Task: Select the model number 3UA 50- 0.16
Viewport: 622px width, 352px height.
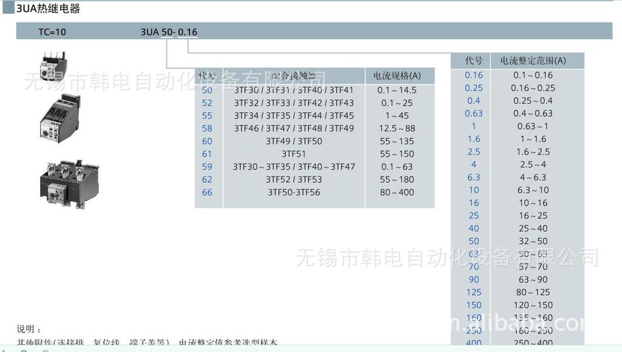Action: coord(169,32)
